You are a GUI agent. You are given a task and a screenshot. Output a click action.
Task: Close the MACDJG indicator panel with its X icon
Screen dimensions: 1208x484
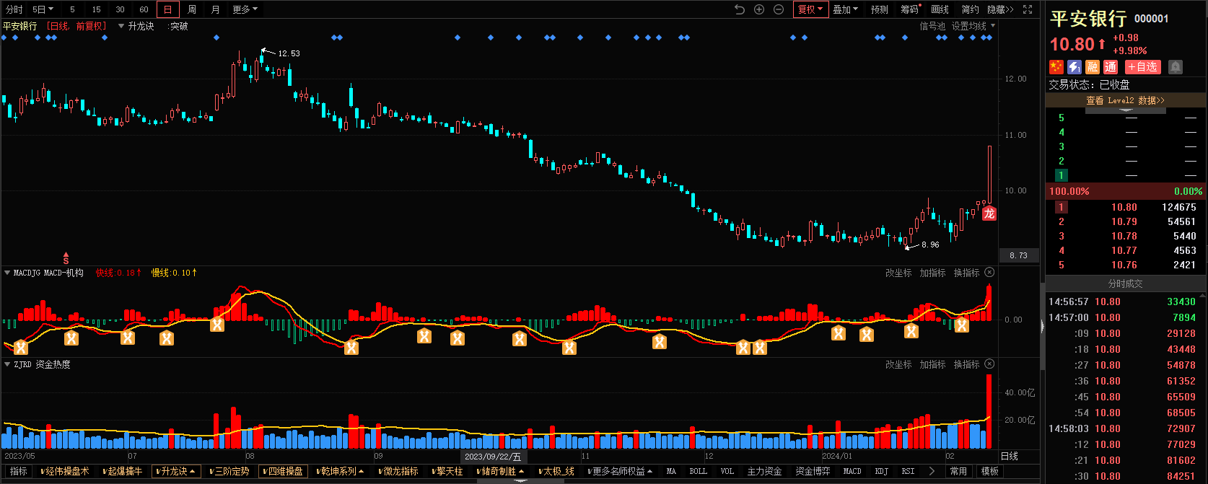(989, 273)
